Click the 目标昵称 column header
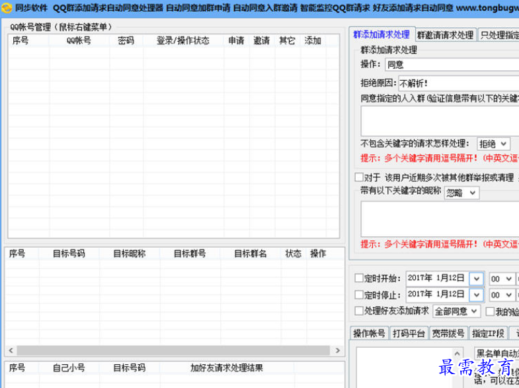The width and height of the screenshot is (519, 388). pyautogui.click(x=130, y=254)
